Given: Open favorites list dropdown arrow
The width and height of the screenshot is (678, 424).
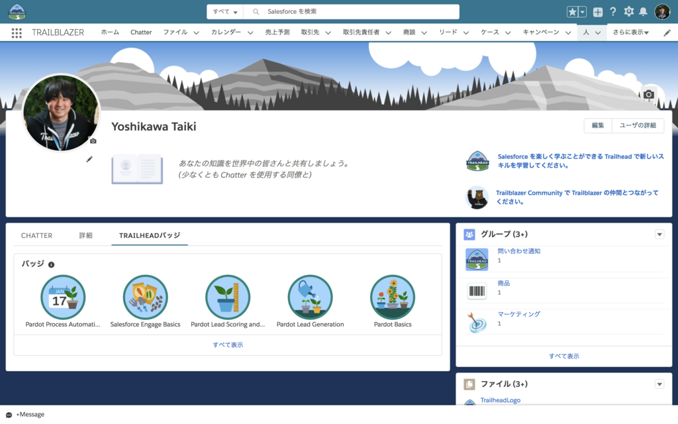Looking at the screenshot, I should (x=583, y=12).
